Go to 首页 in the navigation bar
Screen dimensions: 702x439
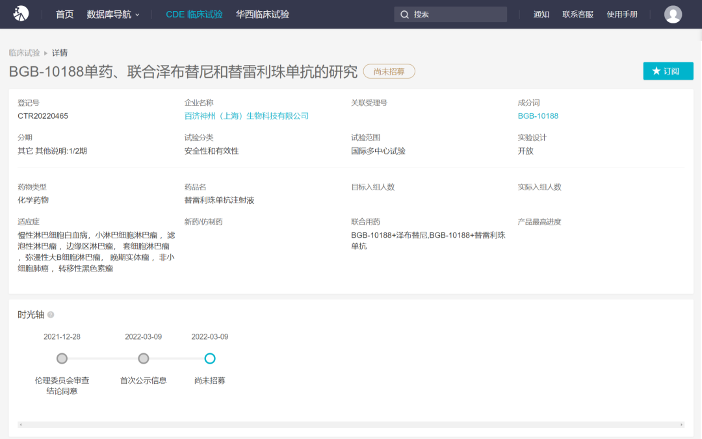(x=64, y=14)
